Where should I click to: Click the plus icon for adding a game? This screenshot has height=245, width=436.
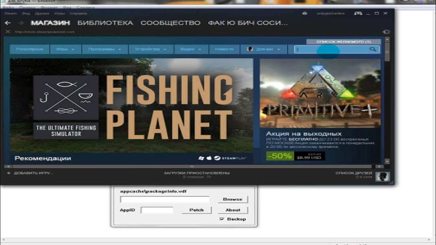[x=9, y=173]
